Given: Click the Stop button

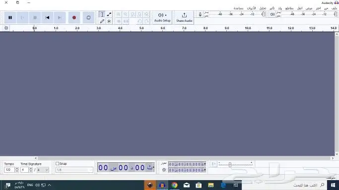Looking at the screenshot, I should (x=35, y=17).
